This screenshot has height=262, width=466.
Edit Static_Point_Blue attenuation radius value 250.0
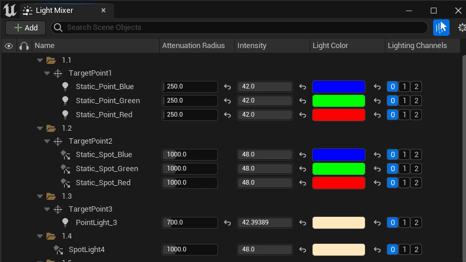[190, 87]
